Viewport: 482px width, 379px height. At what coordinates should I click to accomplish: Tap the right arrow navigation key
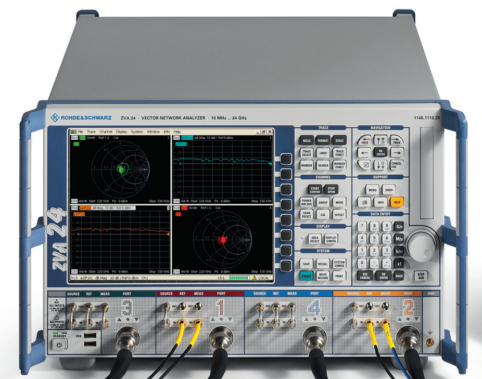click(397, 153)
